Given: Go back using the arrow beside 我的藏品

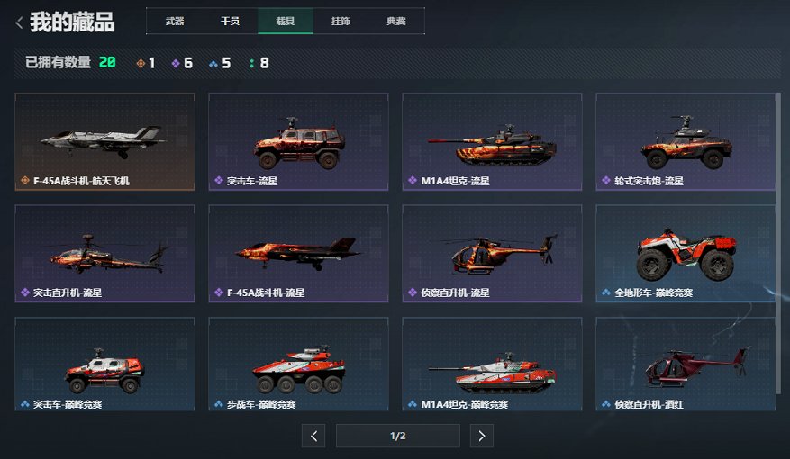Looking at the screenshot, I should point(19,22).
